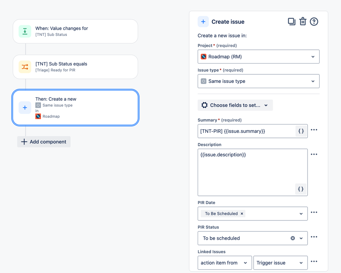Screen dimensions: 341x273
Task: Open the action item from link type dropdown
Action: pos(225,263)
